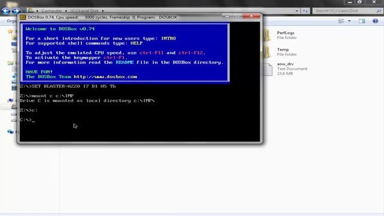Minimize the Explorer window at top right
The height and width of the screenshot is (216, 384).
click(350, 2)
